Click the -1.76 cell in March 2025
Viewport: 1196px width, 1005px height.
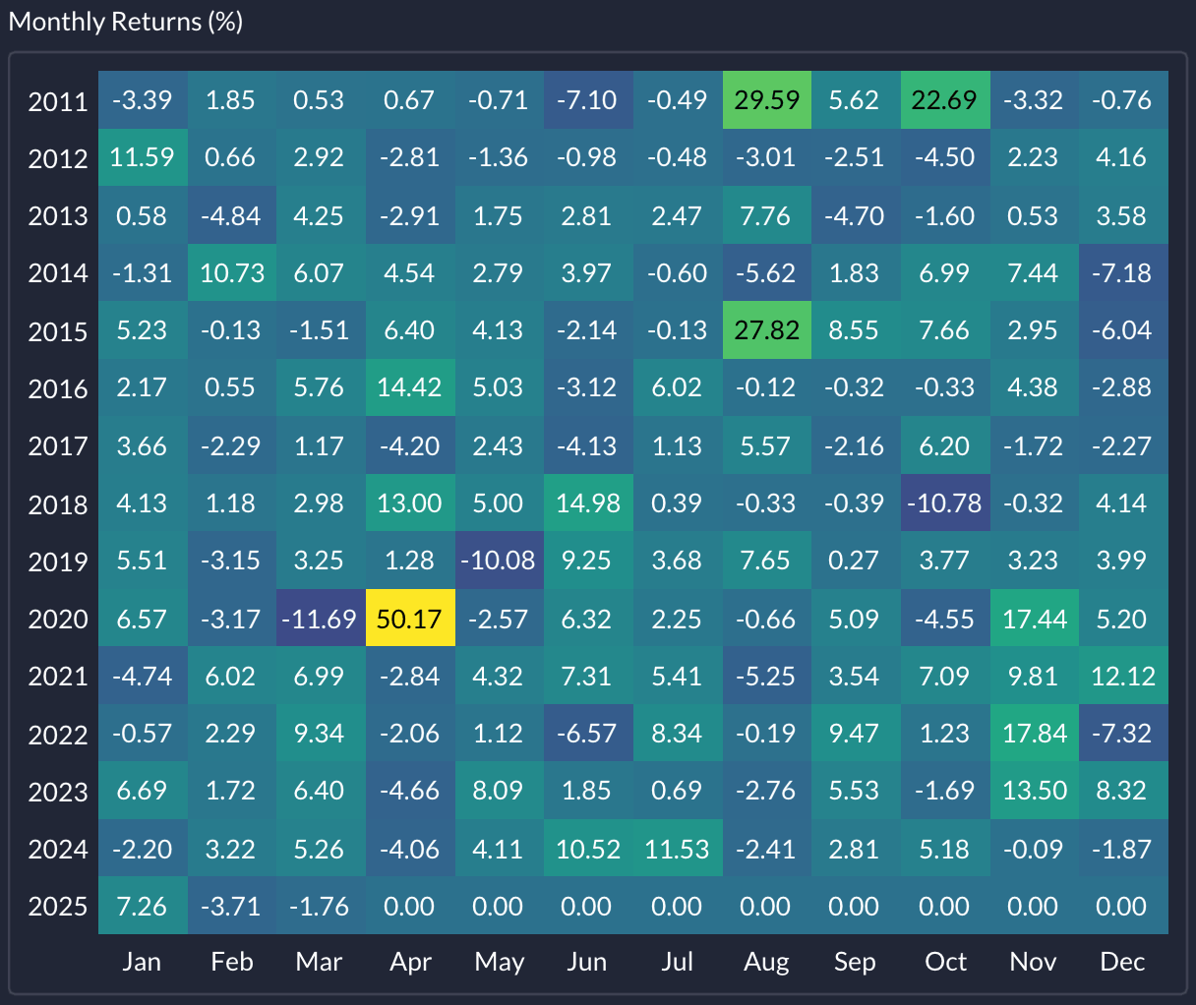tap(321, 906)
